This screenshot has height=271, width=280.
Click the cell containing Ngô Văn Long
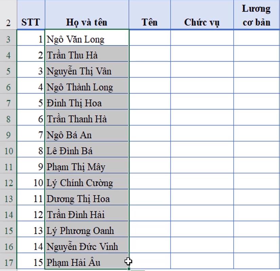pyautogui.click(x=86, y=39)
